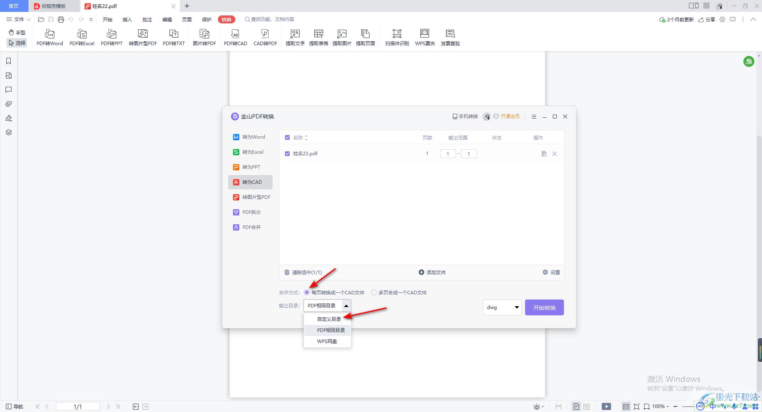Click the zoom out minus button
The height and width of the screenshot is (412, 762).
(675, 406)
